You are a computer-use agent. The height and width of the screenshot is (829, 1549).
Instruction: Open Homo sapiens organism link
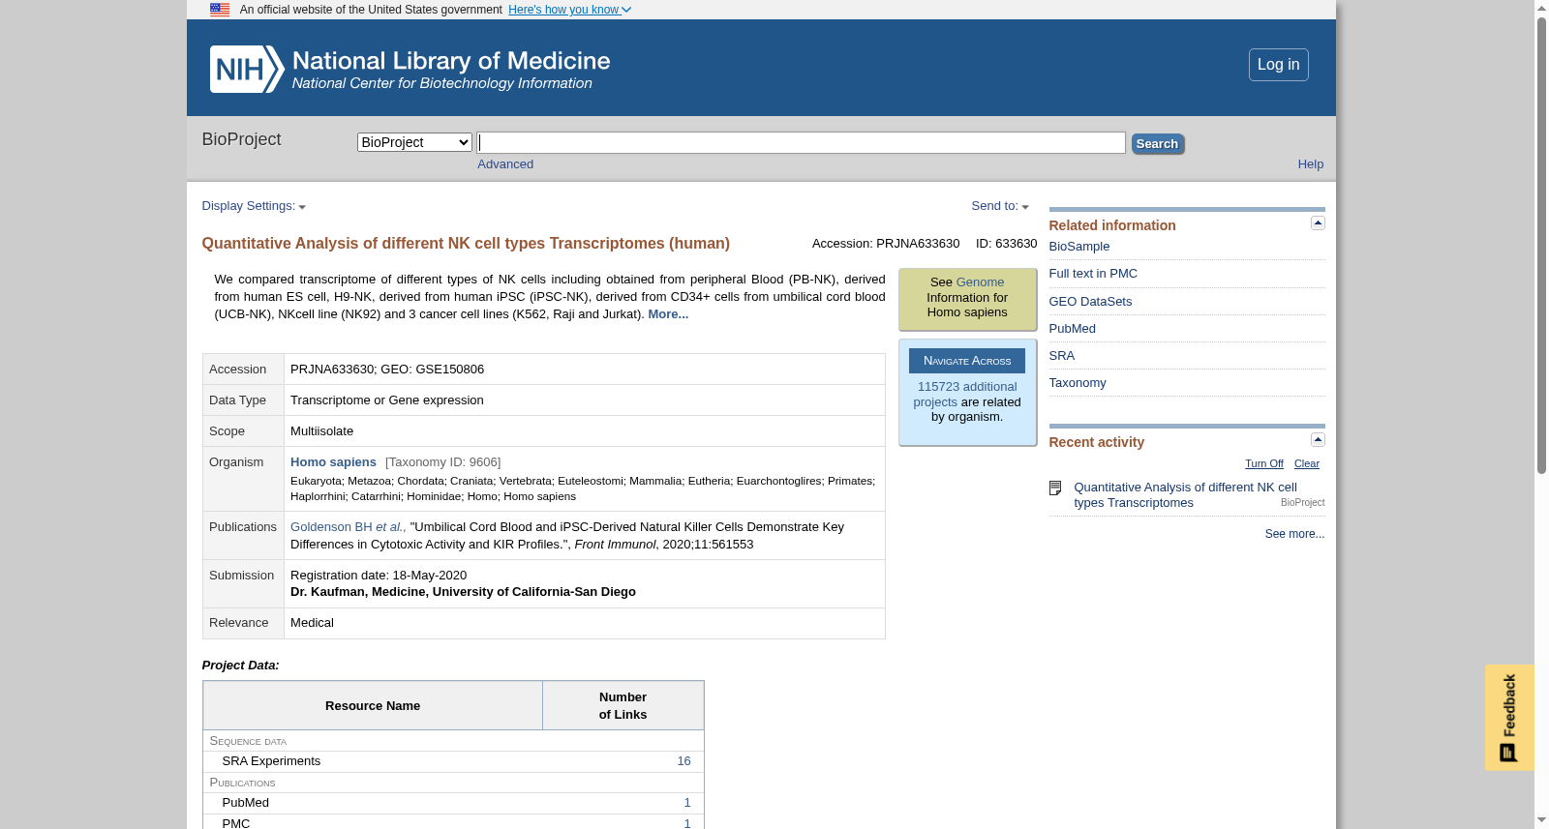333,462
